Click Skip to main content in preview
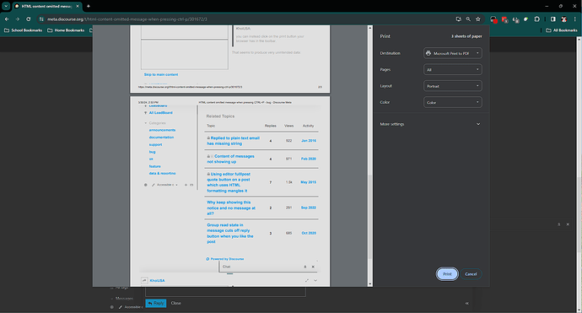The image size is (582, 313). pos(161,74)
